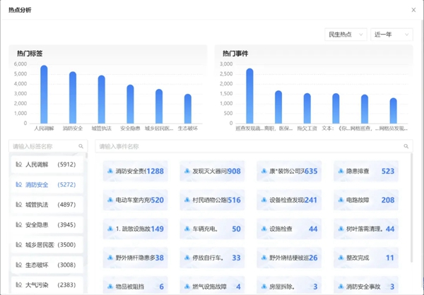Click the icon on 野外烧桔梗被巡 card
This screenshot has width=424, height=295.
264,258
